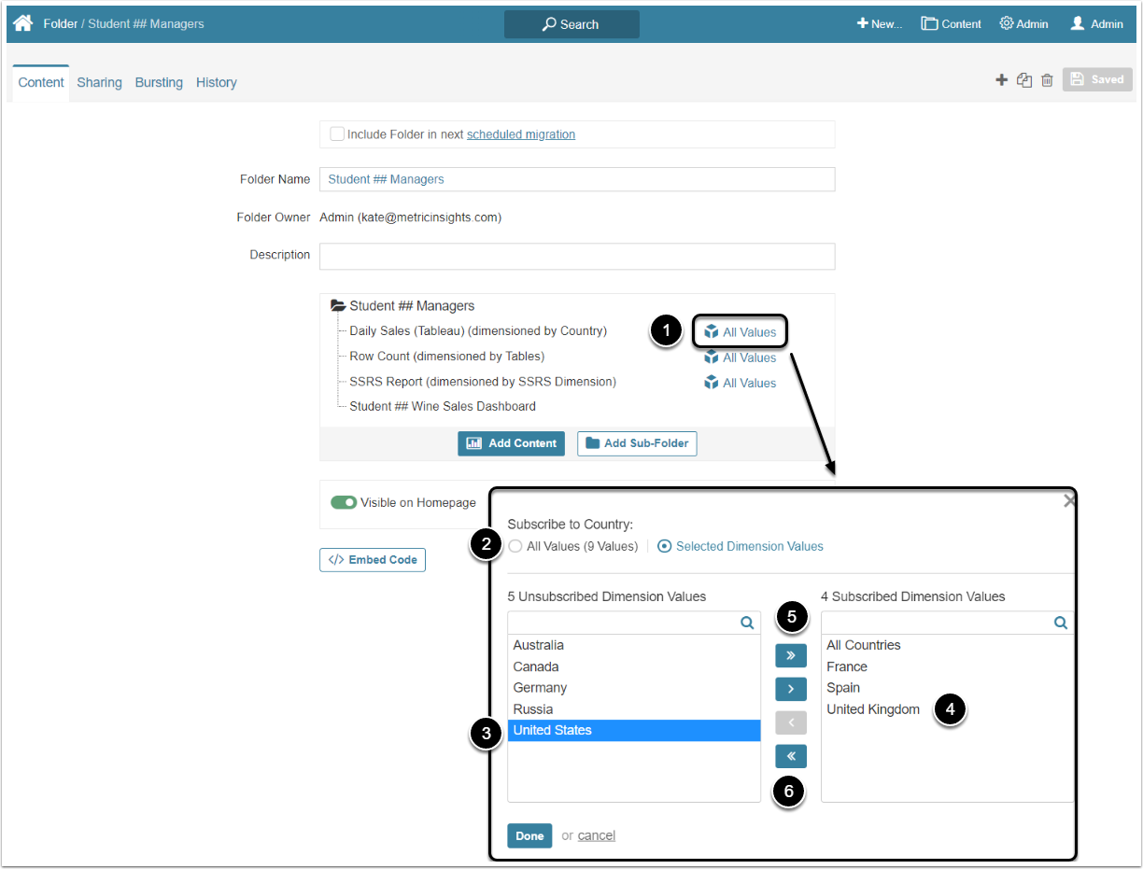This screenshot has width=1143, height=869.
Task: Click the Folder Name input field
Action: 577,179
